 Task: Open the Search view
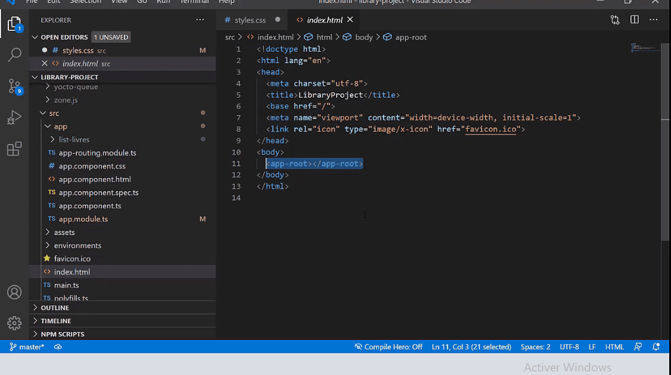click(14, 54)
